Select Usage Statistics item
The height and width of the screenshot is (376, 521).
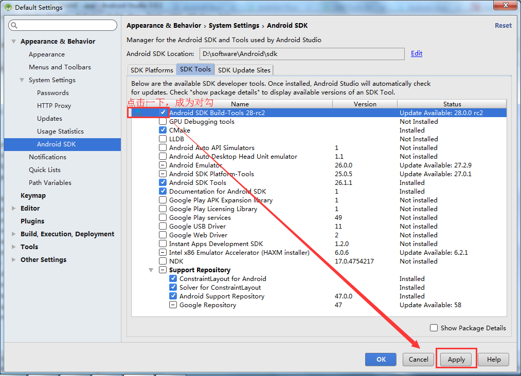(x=60, y=131)
